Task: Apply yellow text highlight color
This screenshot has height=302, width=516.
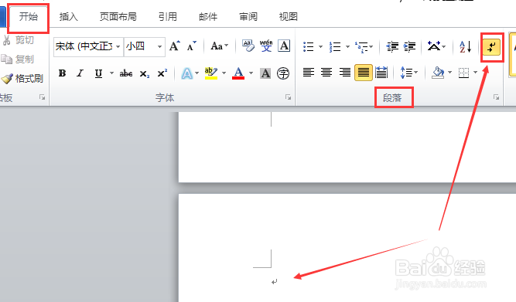Action: tap(211, 73)
